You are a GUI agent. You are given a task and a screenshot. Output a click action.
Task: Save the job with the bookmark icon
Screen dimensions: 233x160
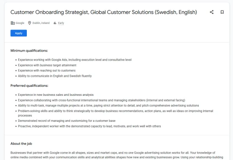(x=222, y=12)
